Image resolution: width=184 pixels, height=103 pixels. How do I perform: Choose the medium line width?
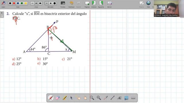coord(36,3)
